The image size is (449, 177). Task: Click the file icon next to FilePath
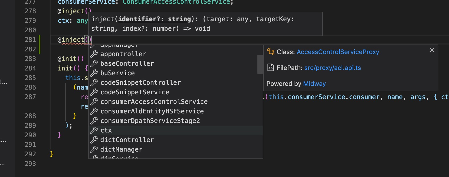(270, 68)
